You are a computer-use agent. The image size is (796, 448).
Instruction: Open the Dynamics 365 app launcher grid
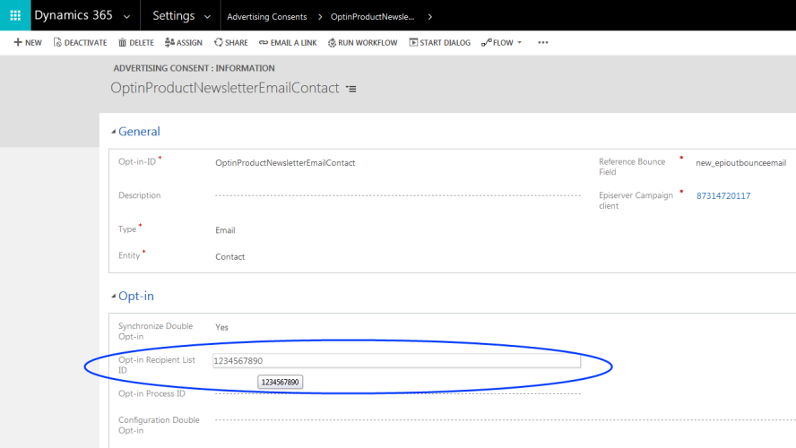click(x=15, y=15)
